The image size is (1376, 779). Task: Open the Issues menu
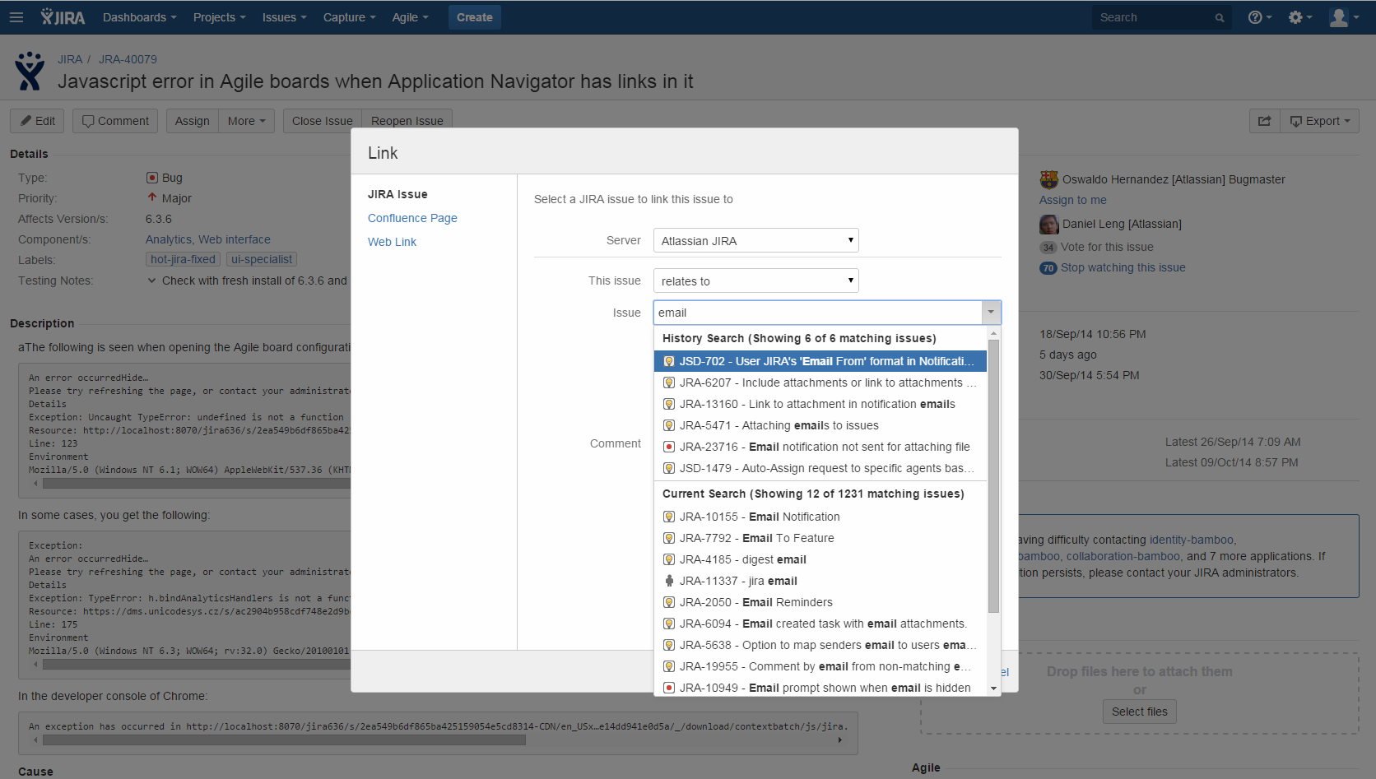coord(284,17)
